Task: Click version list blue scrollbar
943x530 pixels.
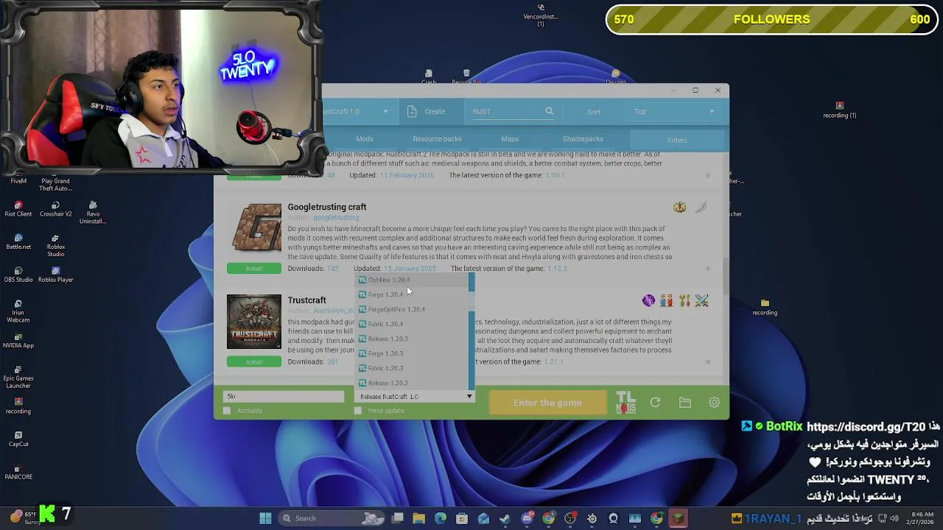Action: click(x=471, y=333)
